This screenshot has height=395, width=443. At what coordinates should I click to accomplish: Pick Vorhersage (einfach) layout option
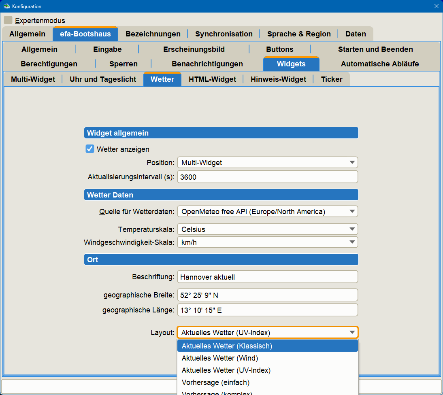267,382
